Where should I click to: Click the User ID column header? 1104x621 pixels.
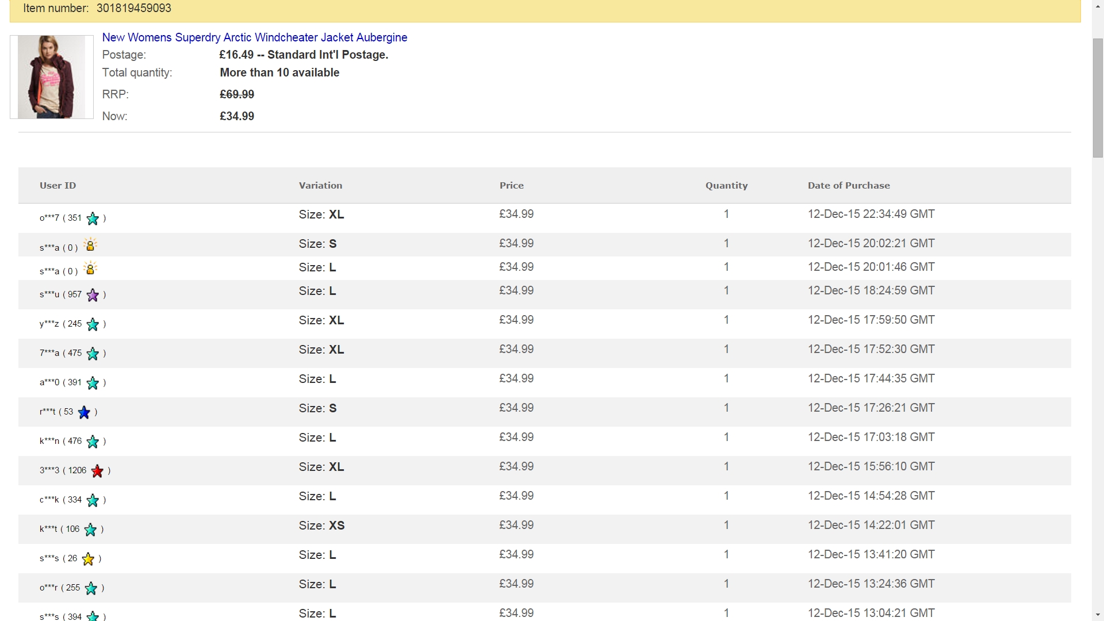57,186
